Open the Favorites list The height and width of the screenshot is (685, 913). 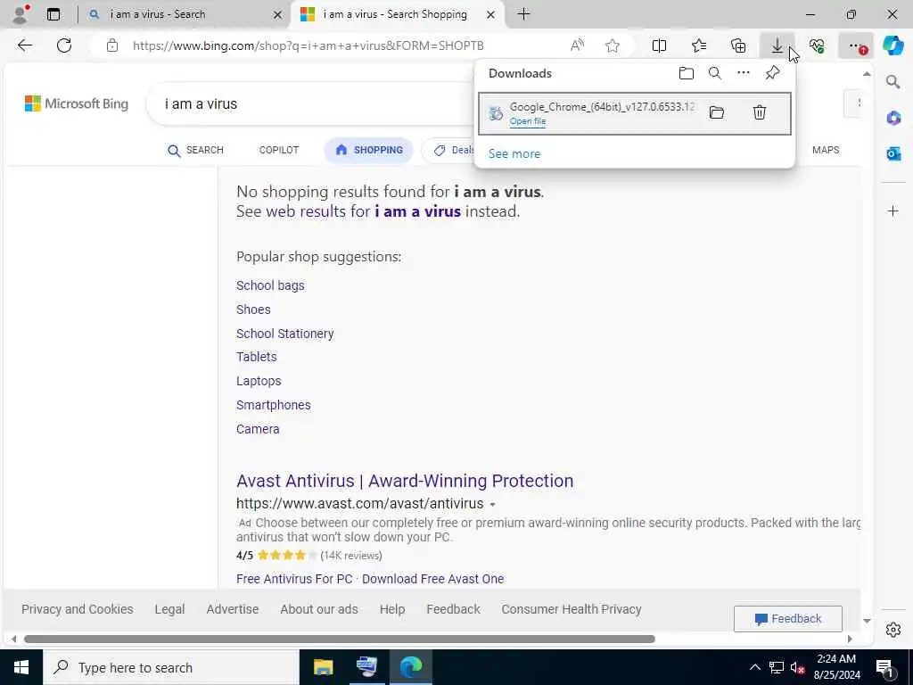coord(699,45)
